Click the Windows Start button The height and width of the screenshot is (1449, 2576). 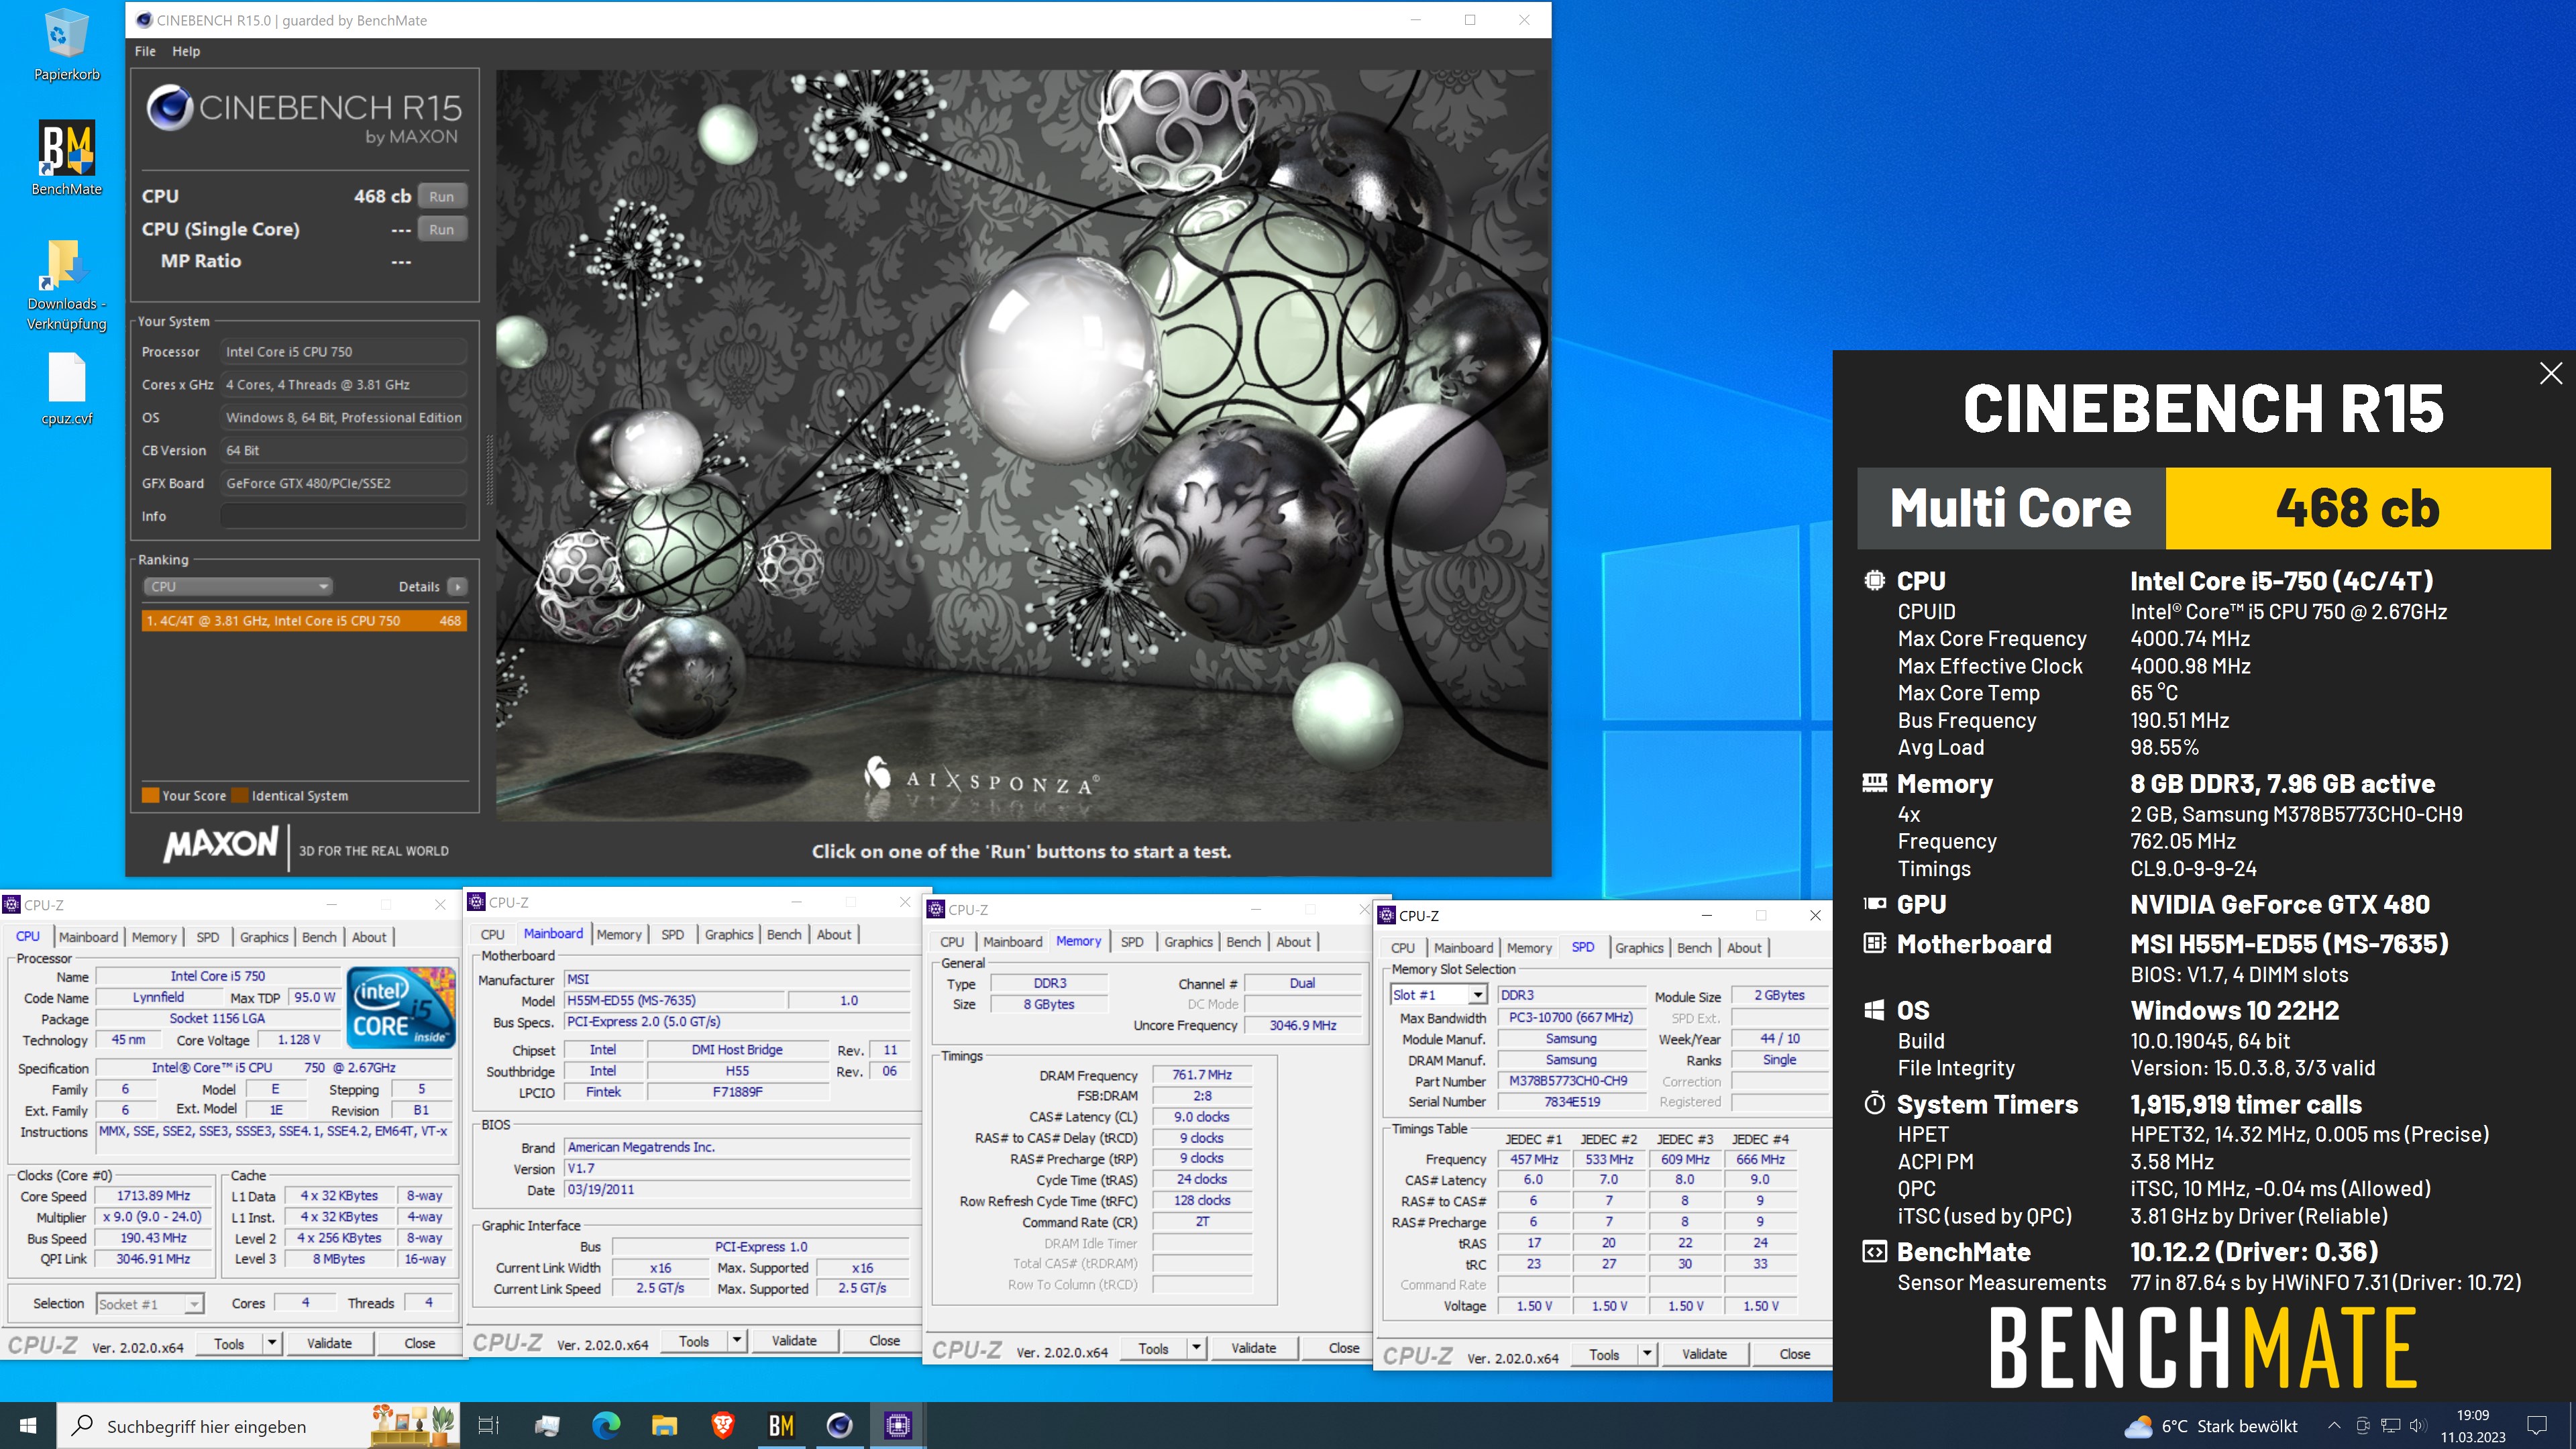28,1425
